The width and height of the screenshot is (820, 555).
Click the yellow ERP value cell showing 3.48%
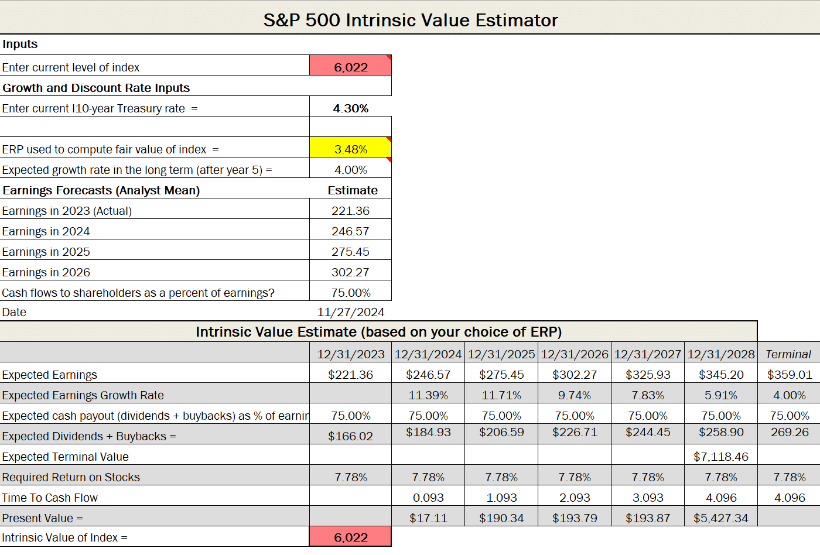(350, 147)
